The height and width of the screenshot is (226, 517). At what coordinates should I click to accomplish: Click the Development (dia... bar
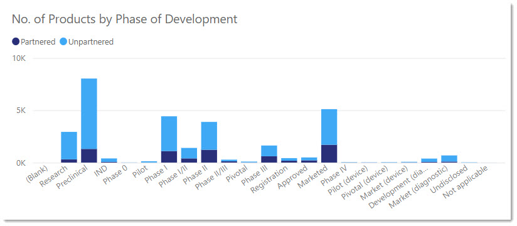coord(429,161)
